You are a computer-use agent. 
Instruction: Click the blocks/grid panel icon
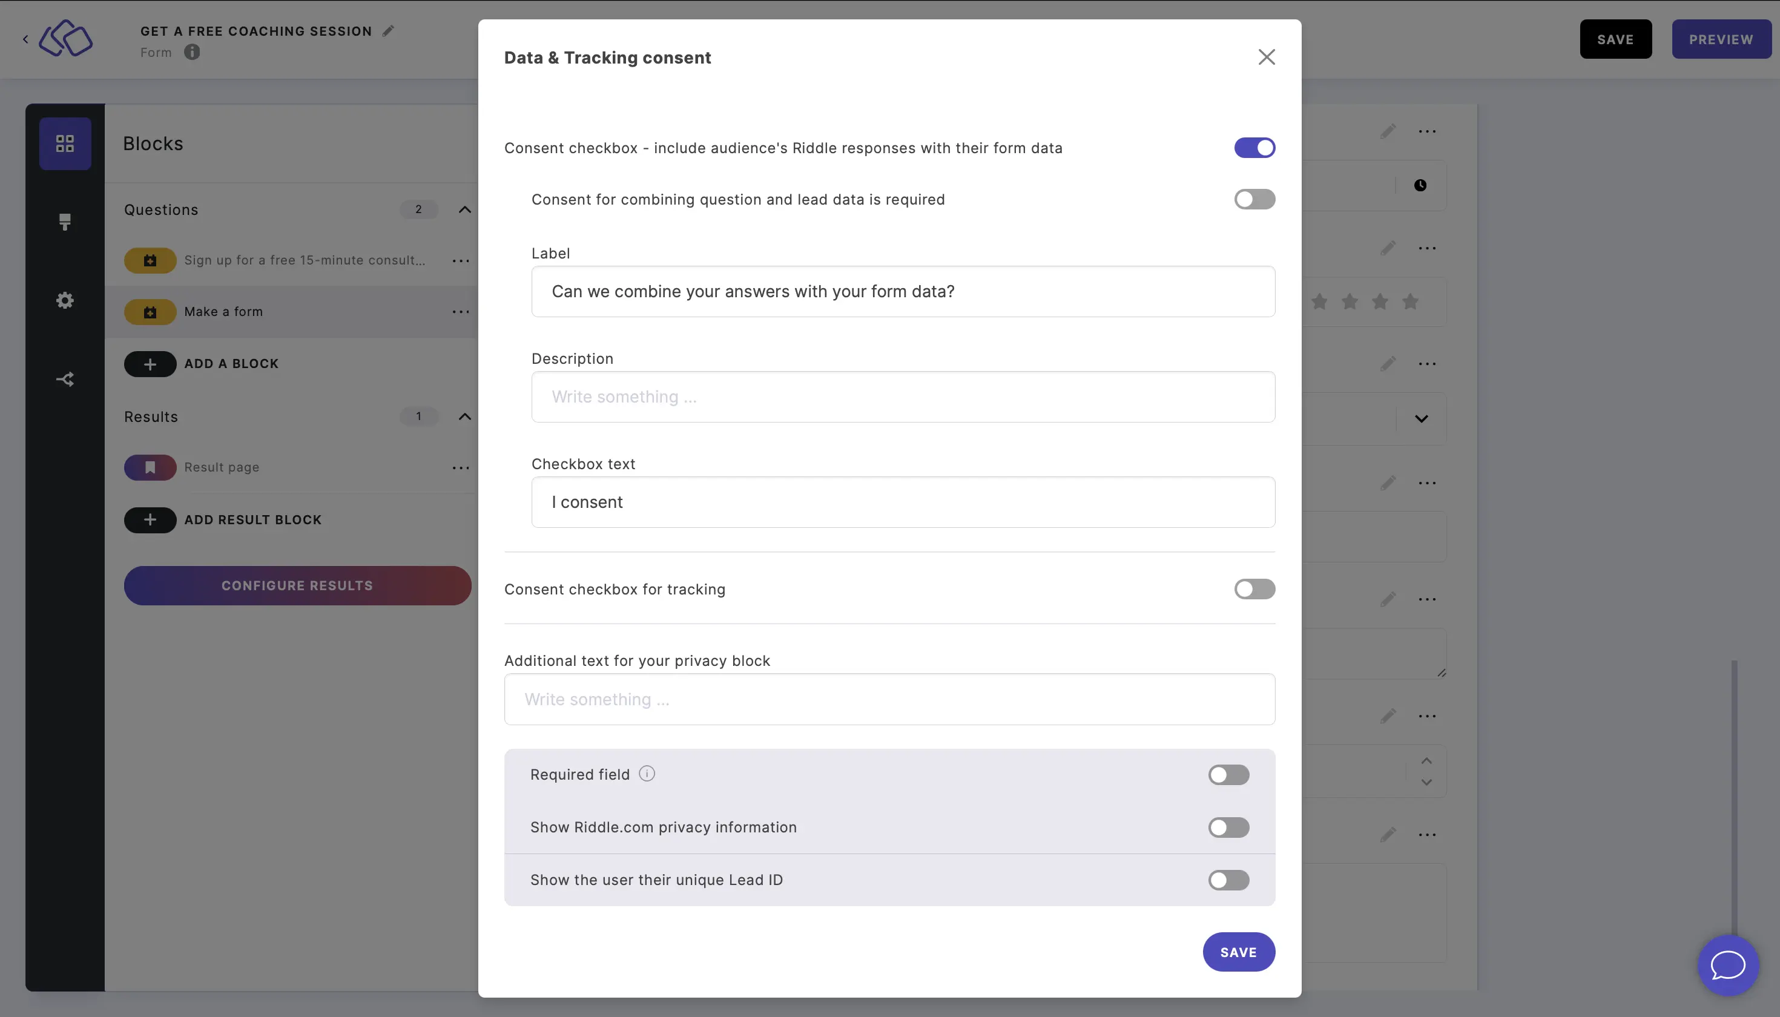[x=65, y=143]
